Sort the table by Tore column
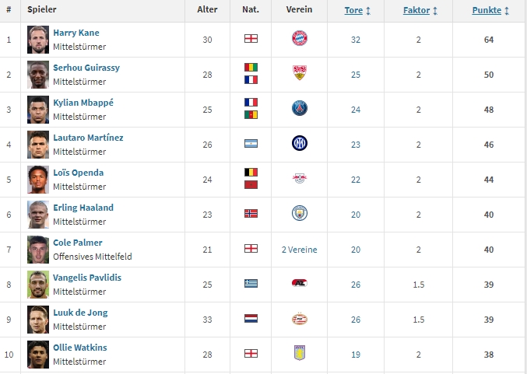 (357, 11)
